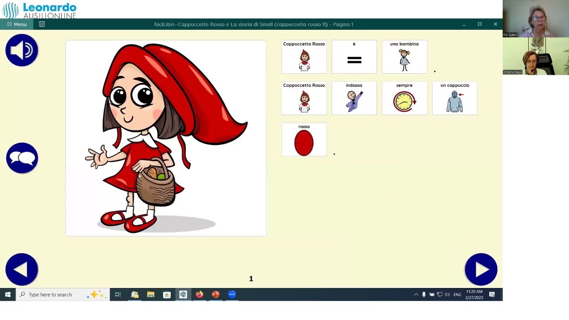
Task: Select the 'un cappuccio' hoodie symbol card
Action: pyautogui.click(x=455, y=98)
